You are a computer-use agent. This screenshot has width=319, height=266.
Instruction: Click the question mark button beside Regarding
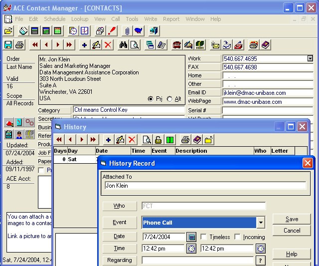click(x=260, y=261)
